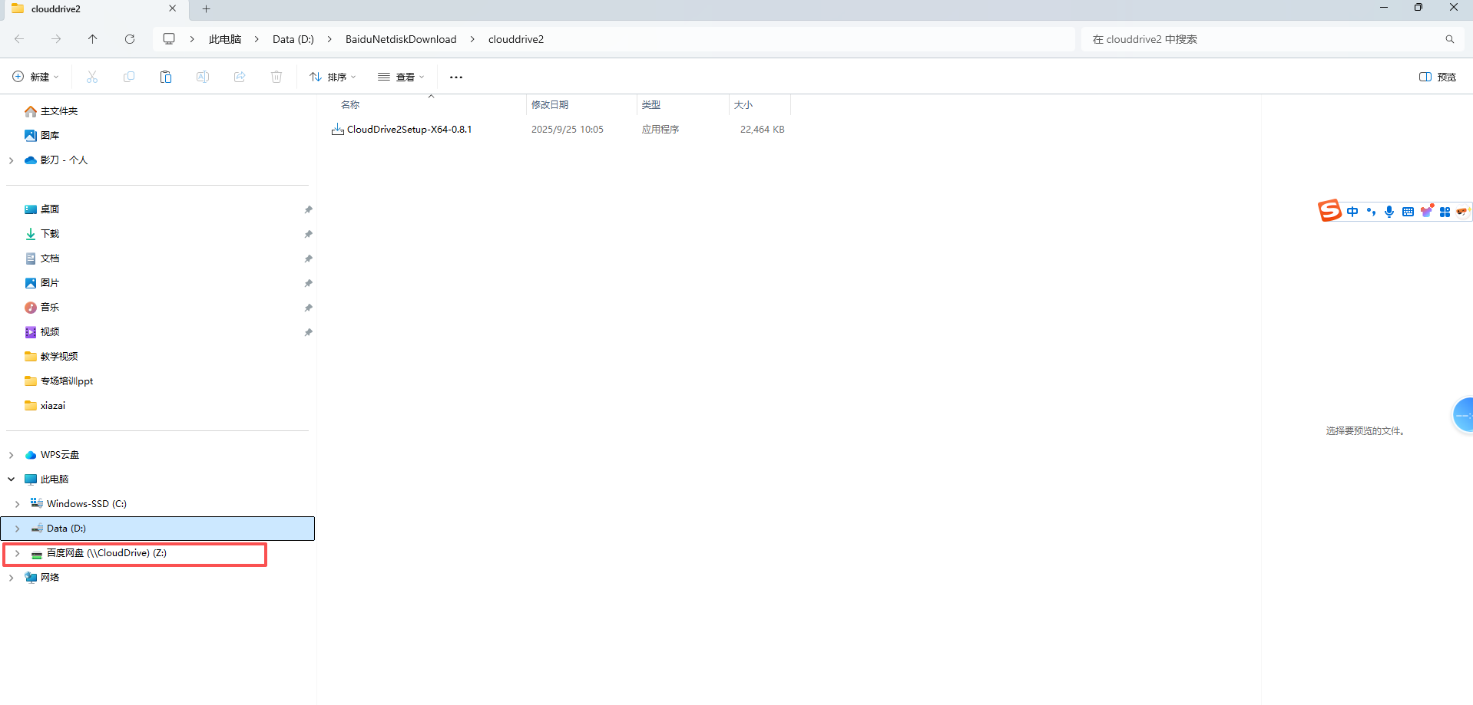Open the 新建 (New) menu
The image size is (1473, 705).
[x=35, y=77]
